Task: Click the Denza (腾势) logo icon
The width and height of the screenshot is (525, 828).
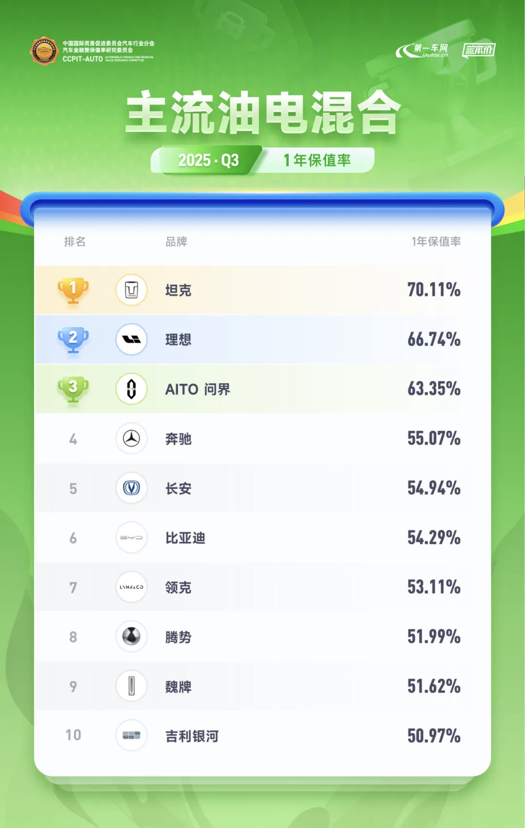Action: (131, 636)
